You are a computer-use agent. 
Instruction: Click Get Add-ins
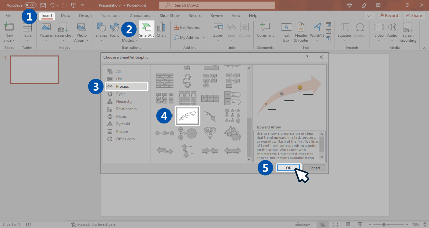pyautogui.click(x=187, y=27)
